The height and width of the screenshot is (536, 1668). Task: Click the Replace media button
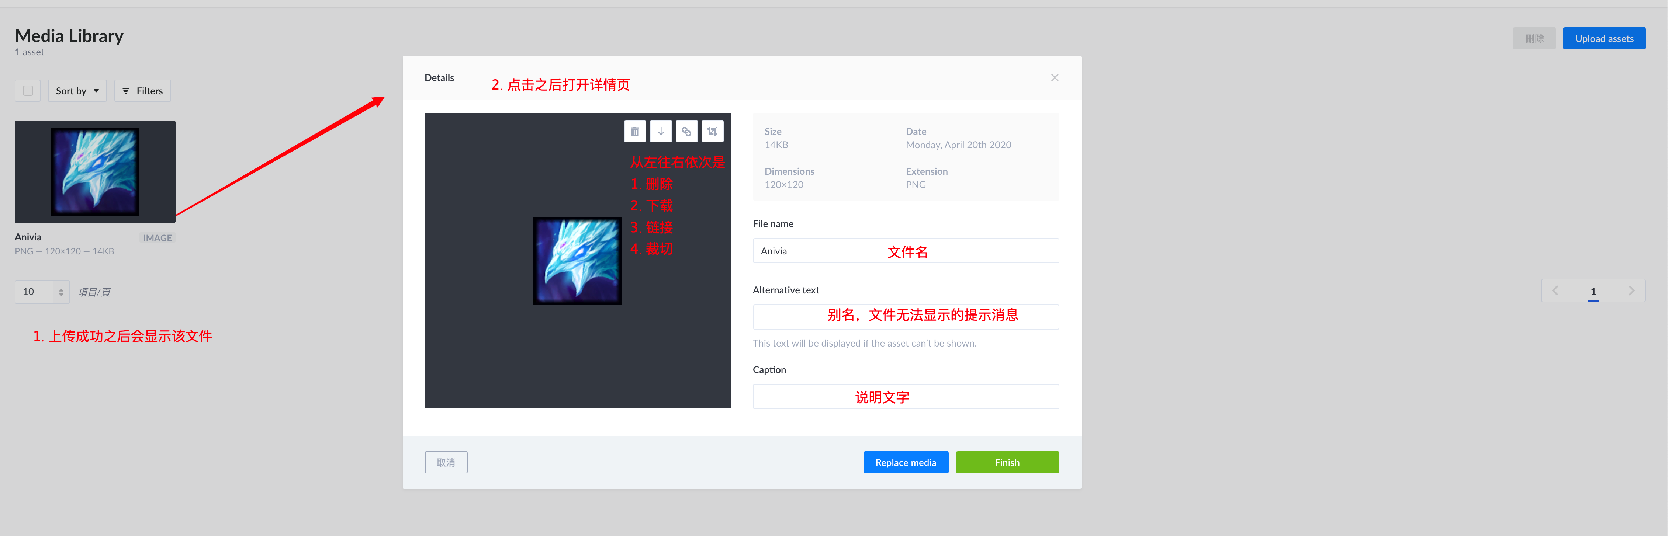pos(905,462)
